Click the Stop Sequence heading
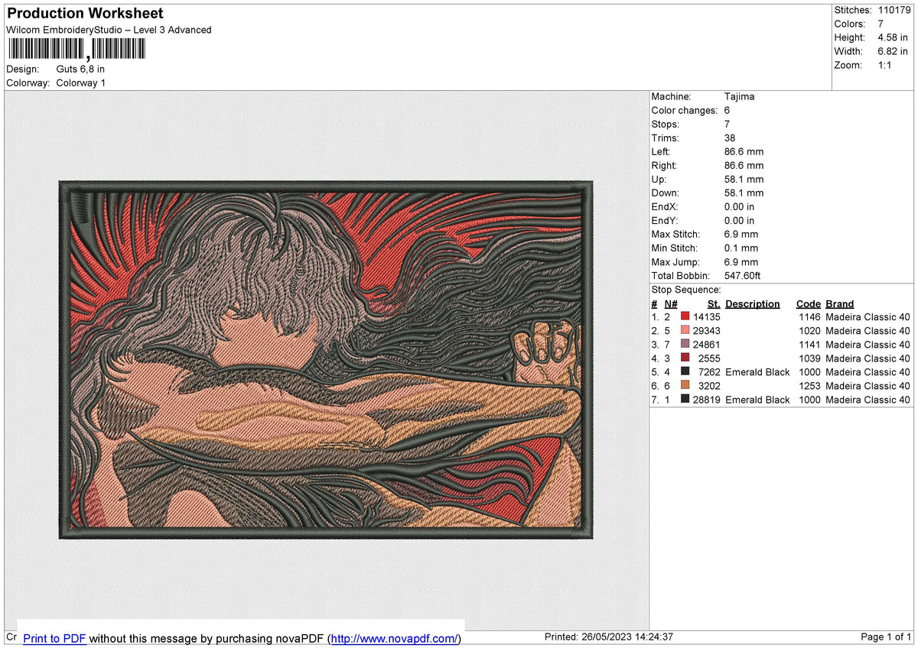The width and height of the screenshot is (918, 648). (685, 290)
